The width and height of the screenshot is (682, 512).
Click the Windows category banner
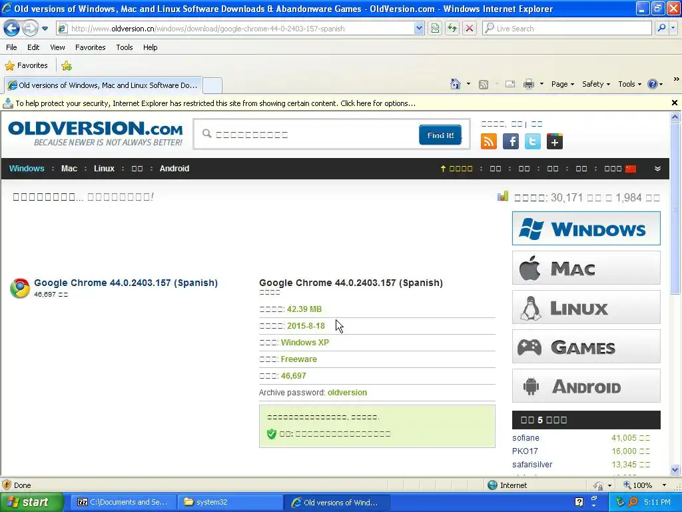586,229
